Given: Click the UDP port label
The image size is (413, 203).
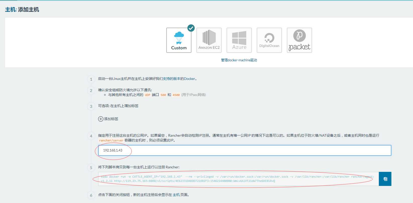Looking at the screenshot, I should (x=147, y=95).
